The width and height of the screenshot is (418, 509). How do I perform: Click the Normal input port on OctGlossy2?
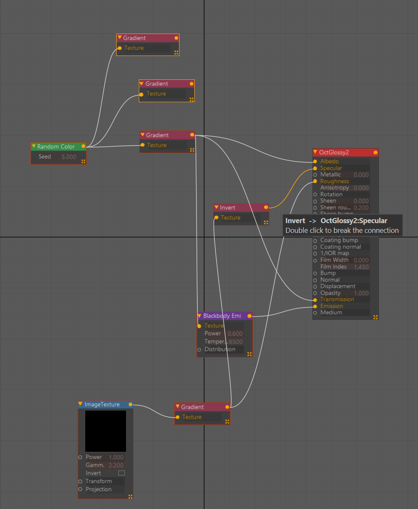315,280
